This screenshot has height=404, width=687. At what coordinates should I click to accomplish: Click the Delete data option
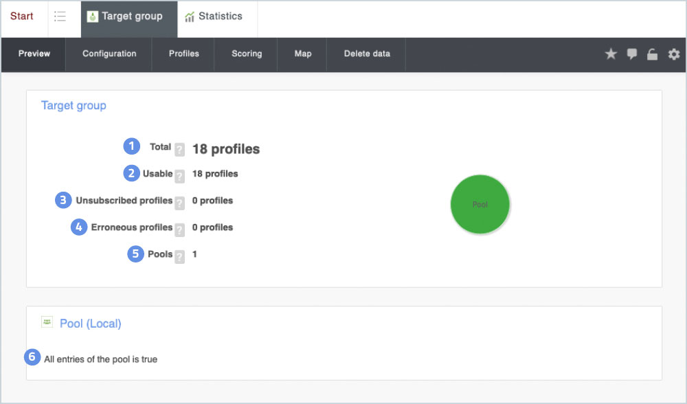(x=367, y=54)
